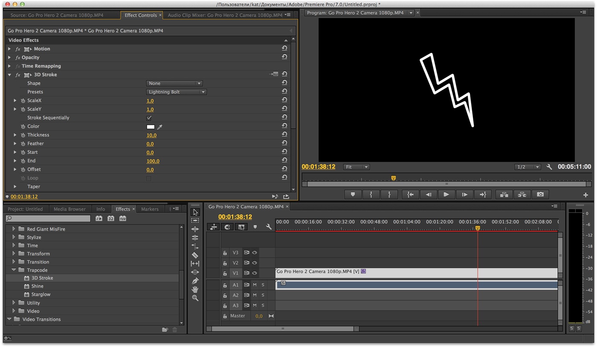This screenshot has width=597, height=347.
Task: Open timeline display settings wrench
Action: [x=269, y=227]
